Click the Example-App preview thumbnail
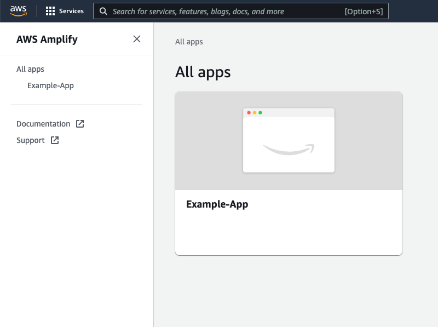 click(x=289, y=140)
